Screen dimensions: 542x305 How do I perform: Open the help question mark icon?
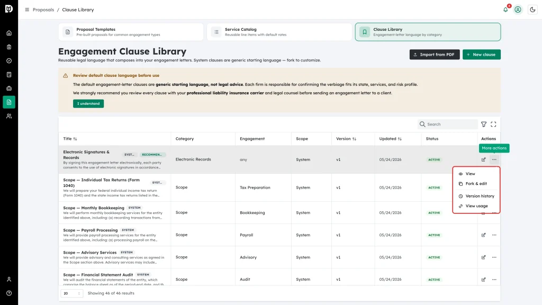coord(9,293)
